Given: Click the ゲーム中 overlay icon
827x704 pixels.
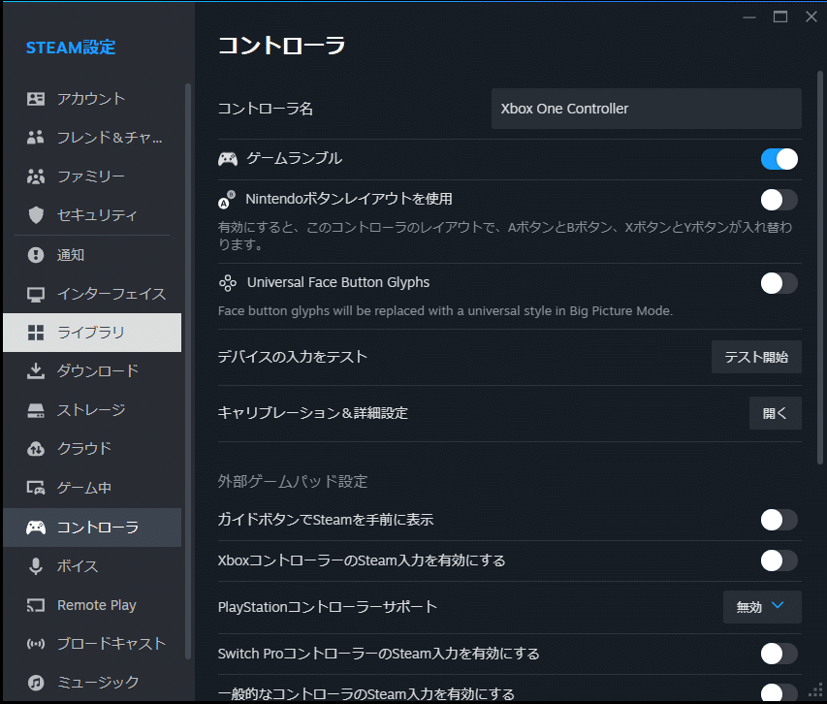Looking at the screenshot, I should coord(36,488).
